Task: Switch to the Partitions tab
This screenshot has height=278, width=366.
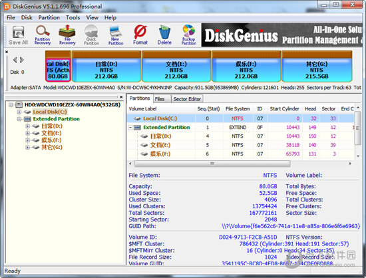Action: point(140,98)
